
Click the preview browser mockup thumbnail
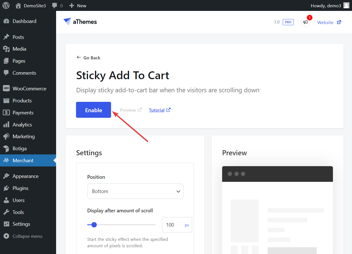277,210
